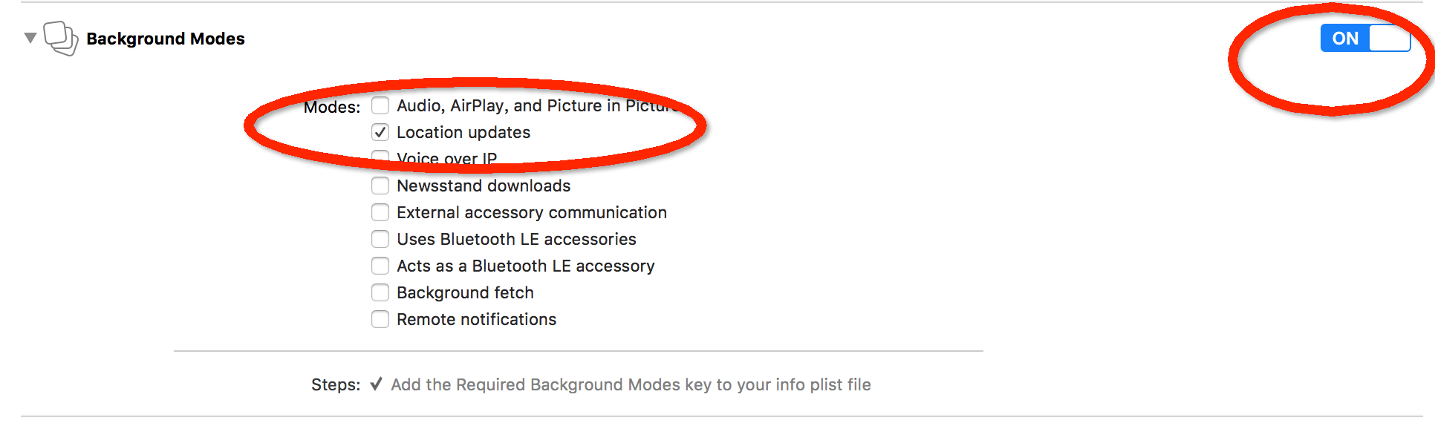Click the Modes label
Screen dimensions: 1435x426
(331, 107)
